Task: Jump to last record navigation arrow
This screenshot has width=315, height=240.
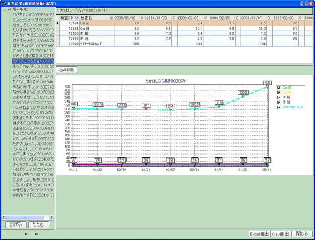Action: pos(36,234)
